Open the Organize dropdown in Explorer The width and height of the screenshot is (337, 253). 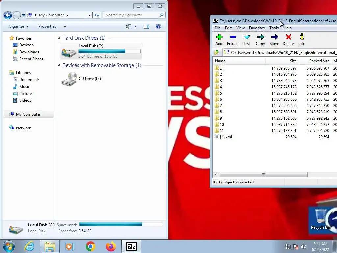[x=18, y=26]
